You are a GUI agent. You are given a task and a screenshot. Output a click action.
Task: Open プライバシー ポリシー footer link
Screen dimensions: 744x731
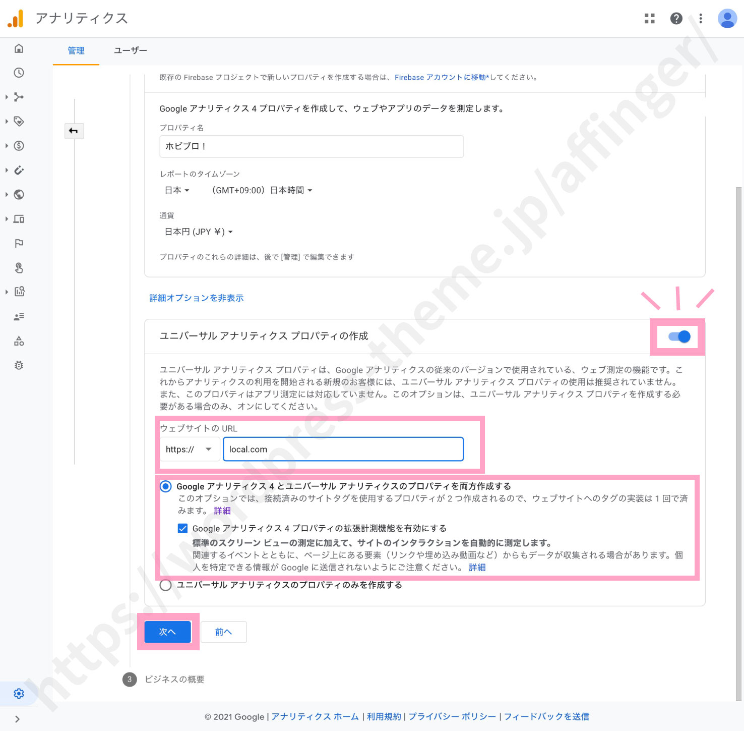point(452,717)
